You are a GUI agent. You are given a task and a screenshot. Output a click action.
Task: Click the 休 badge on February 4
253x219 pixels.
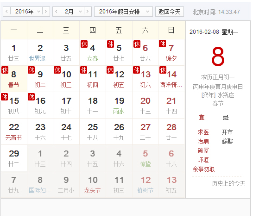[x=84, y=44]
